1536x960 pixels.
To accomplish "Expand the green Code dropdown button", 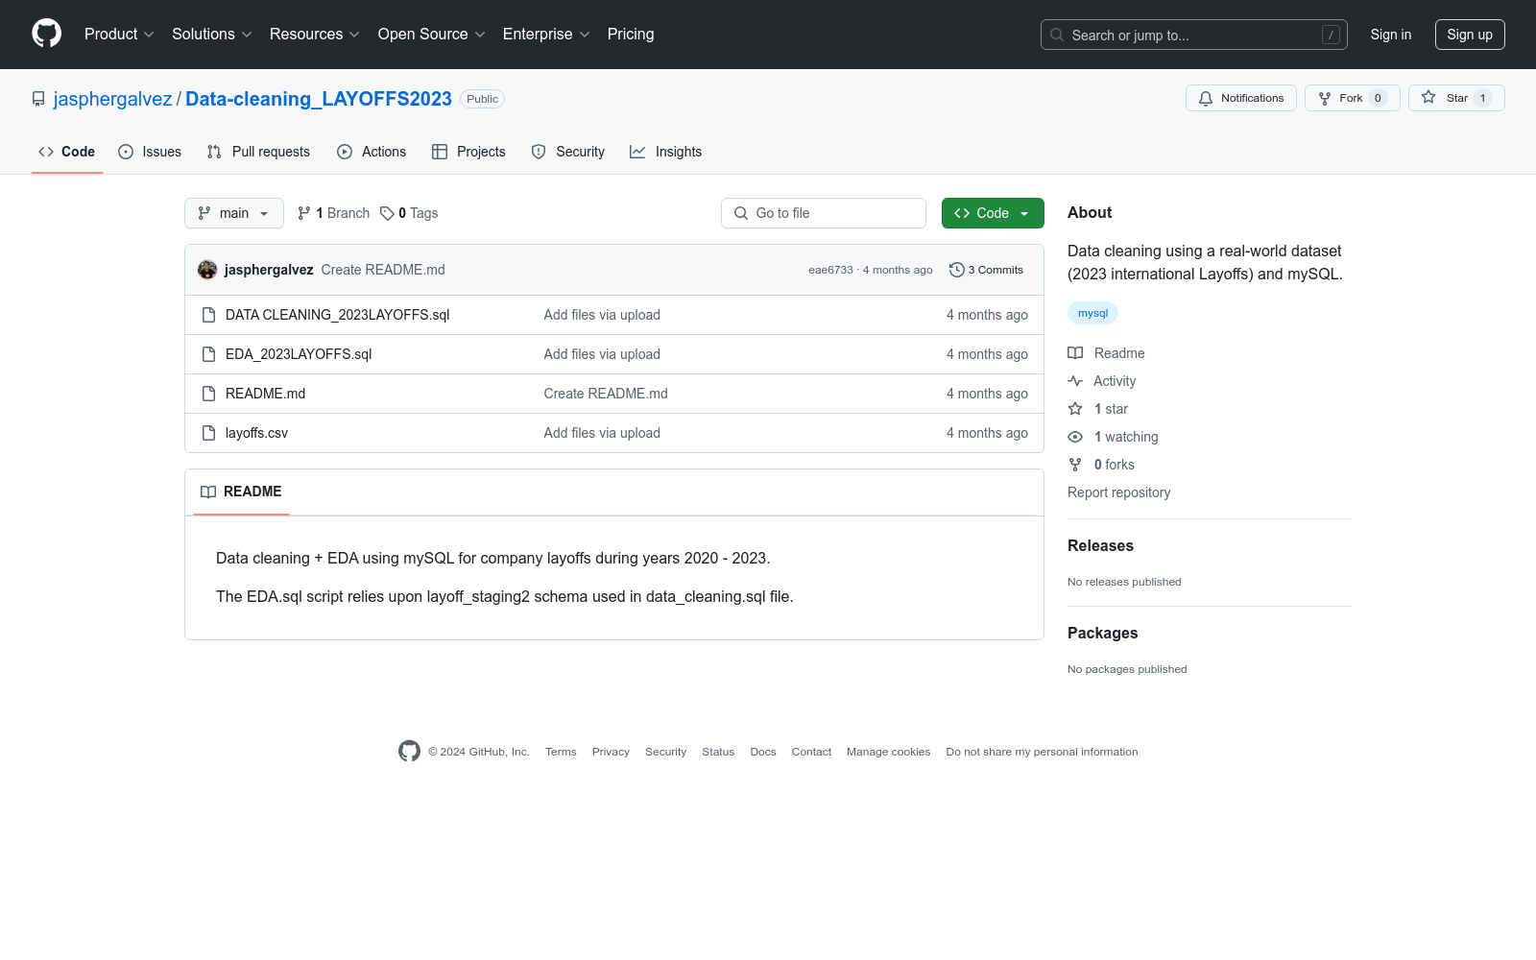I will (993, 213).
